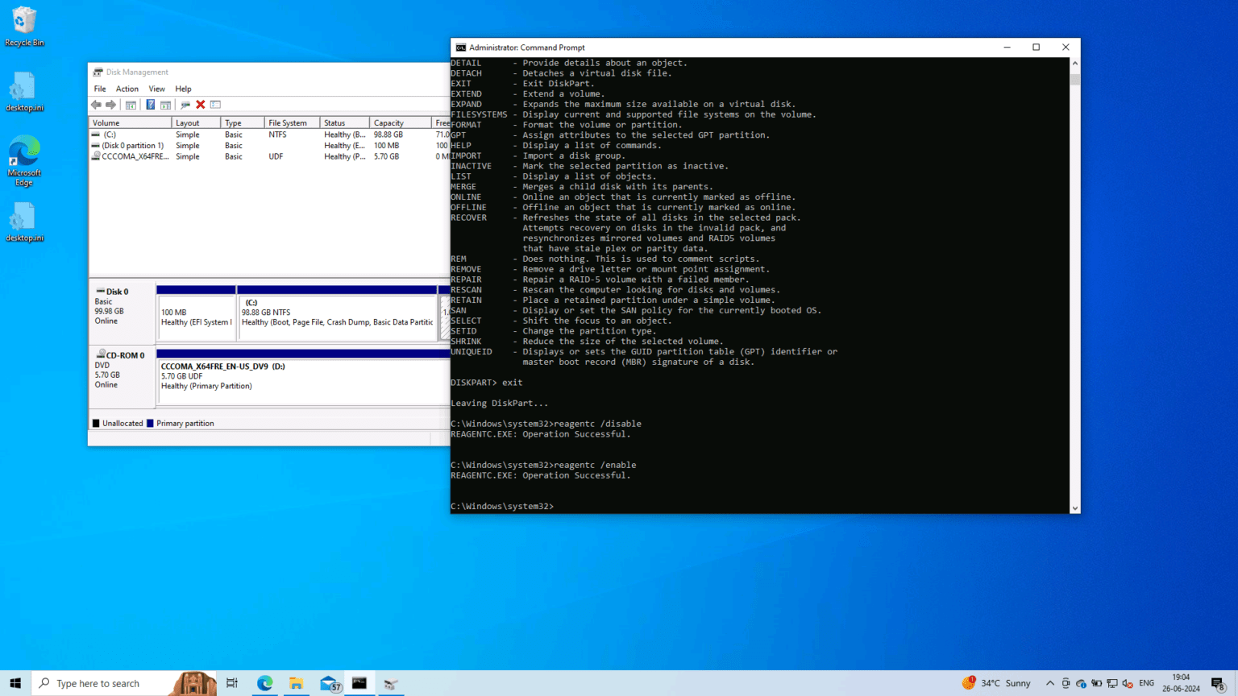Screen dimensions: 1238x696
Task: Click the OneDrive cloud tray icon
Action: (1081, 683)
